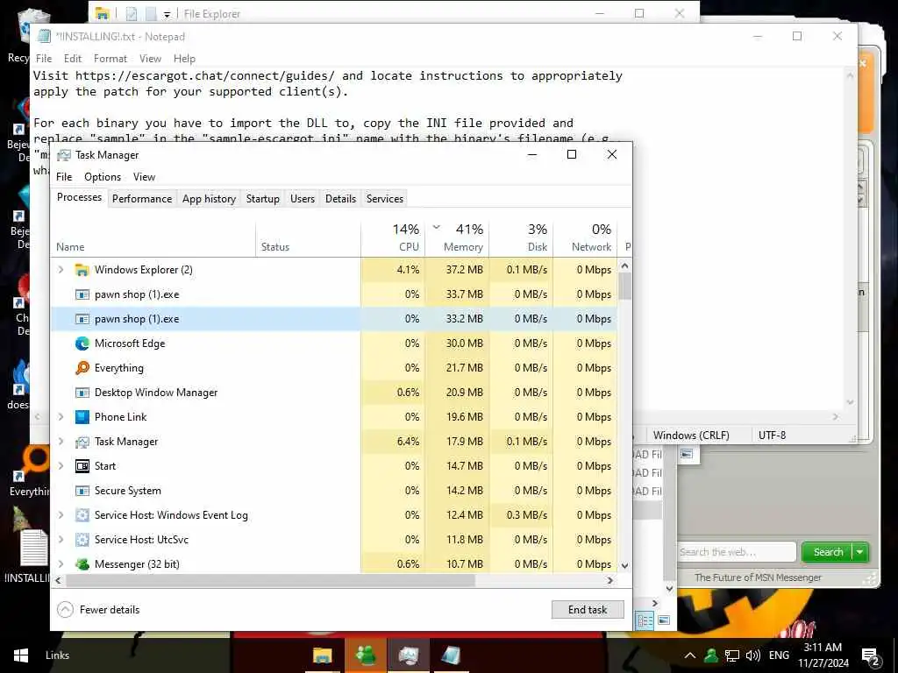Viewport: 898px width, 673px height.
Task: Open Task Manager View menu
Action: tap(144, 177)
